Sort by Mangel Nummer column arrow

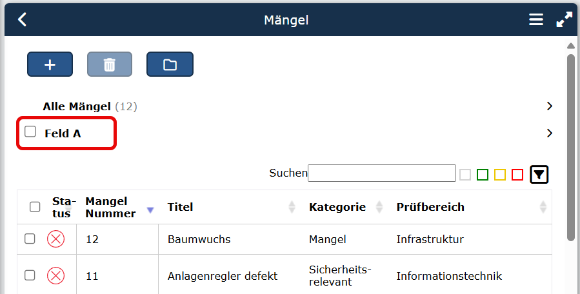pyautogui.click(x=150, y=210)
